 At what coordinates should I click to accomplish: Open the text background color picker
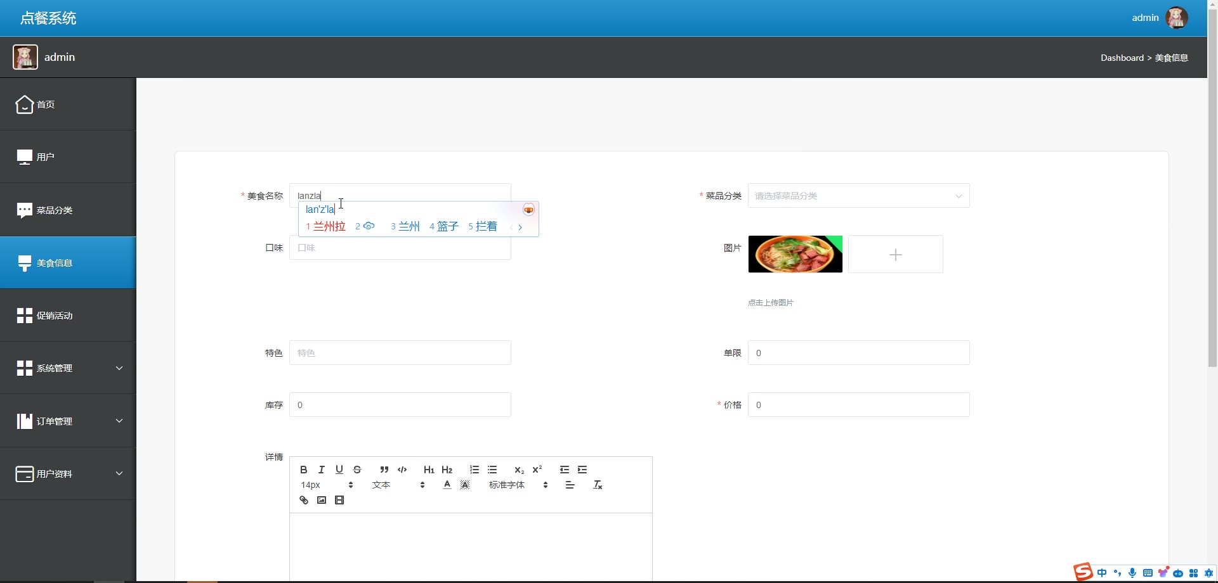coord(465,485)
